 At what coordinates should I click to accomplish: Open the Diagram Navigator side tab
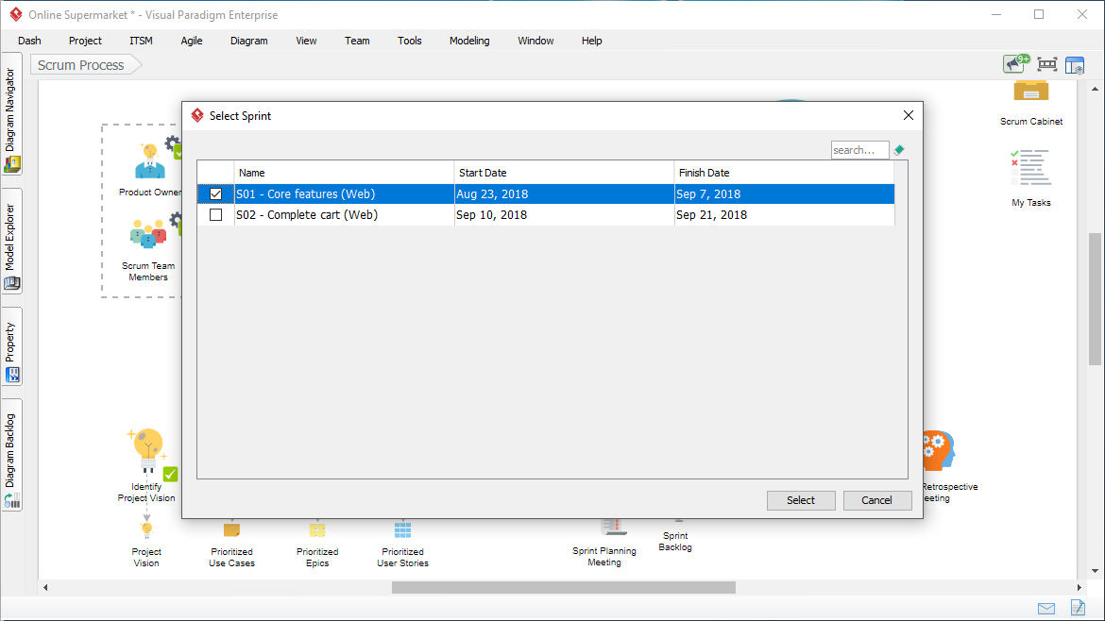pos(11,114)
